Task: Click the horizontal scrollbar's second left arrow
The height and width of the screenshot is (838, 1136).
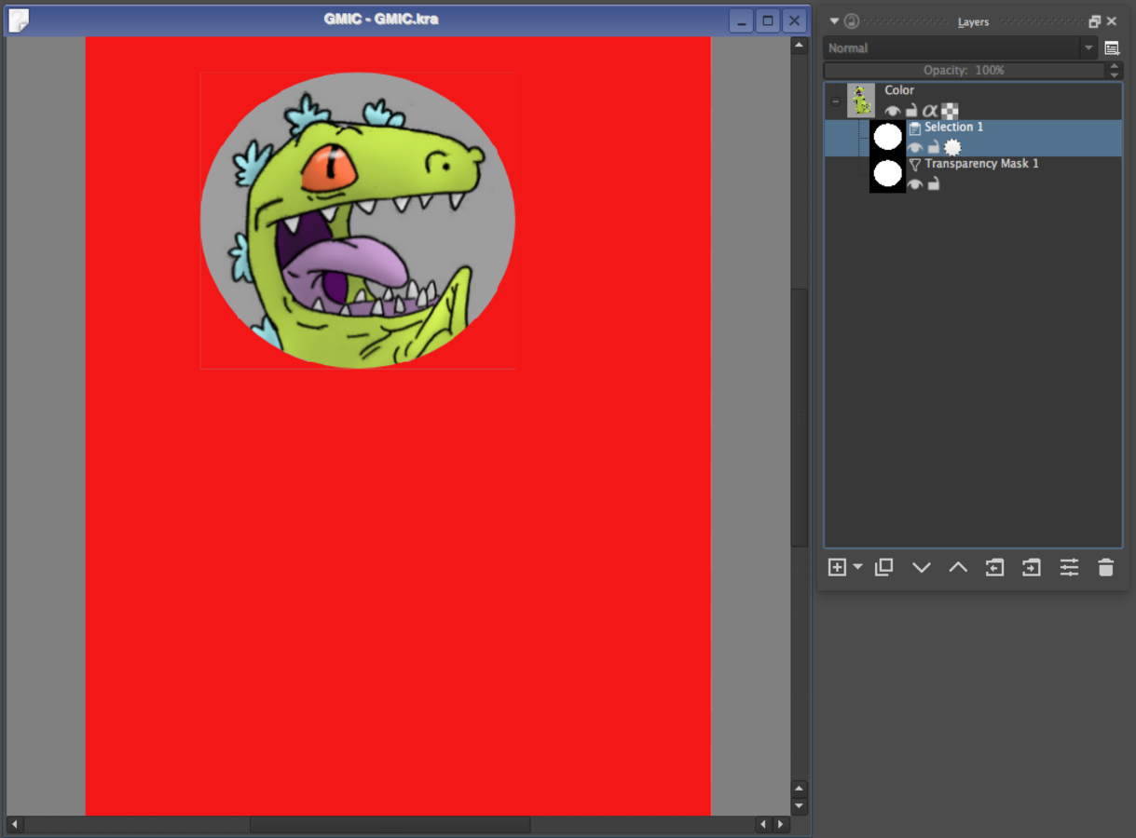Action: [763, 824]
